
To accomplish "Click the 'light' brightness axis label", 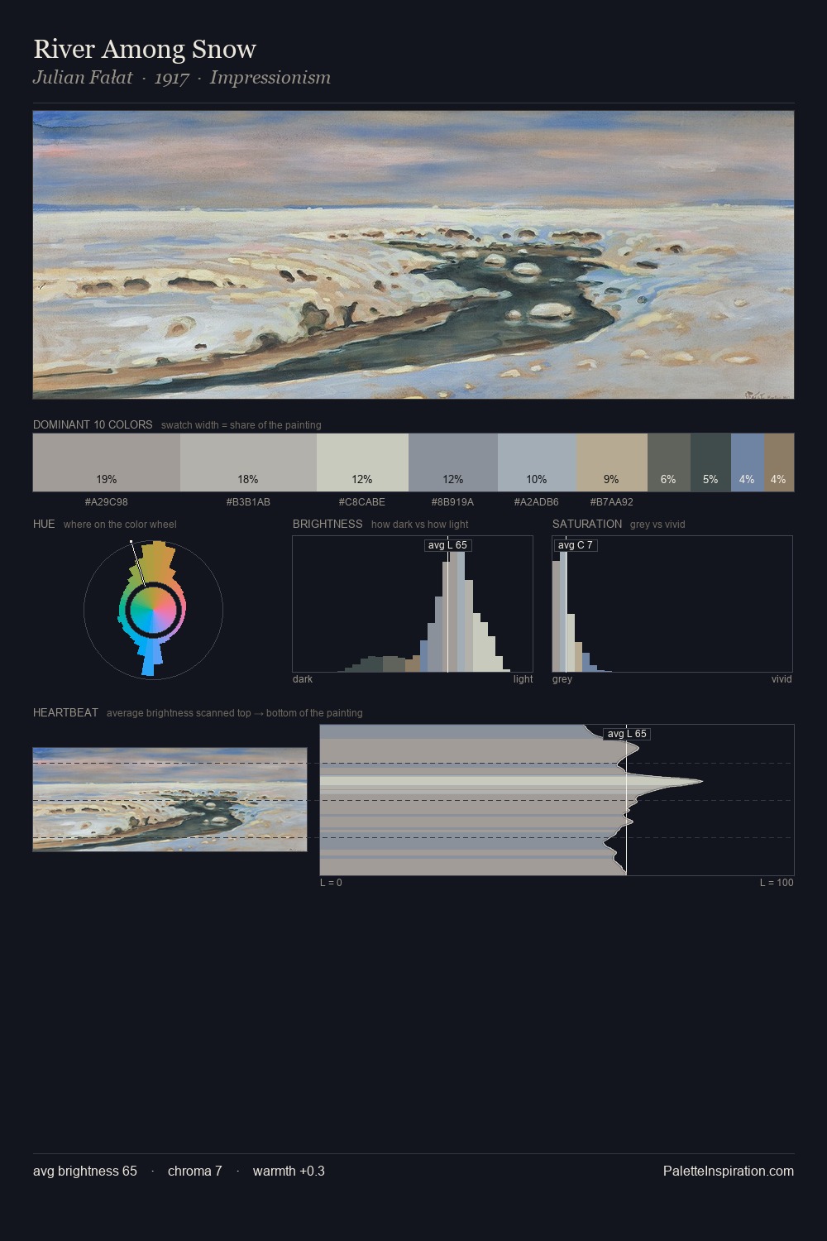I will (x=523, y=679).
